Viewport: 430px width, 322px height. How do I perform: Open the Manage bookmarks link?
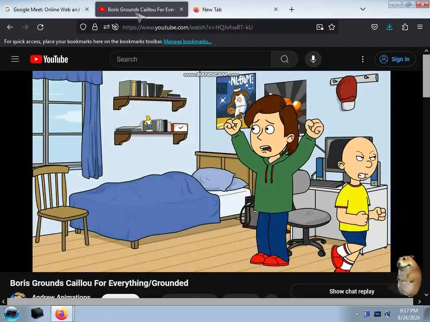point(188,42)
